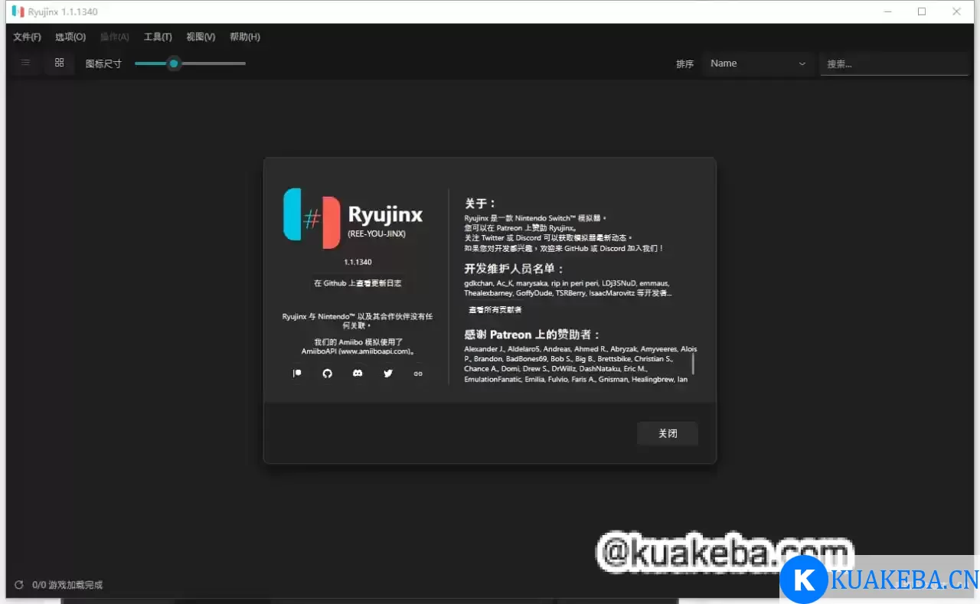Screen dimensions: 980x604
Task: Click the version number 1.1.1340
Action: [358, 262]
